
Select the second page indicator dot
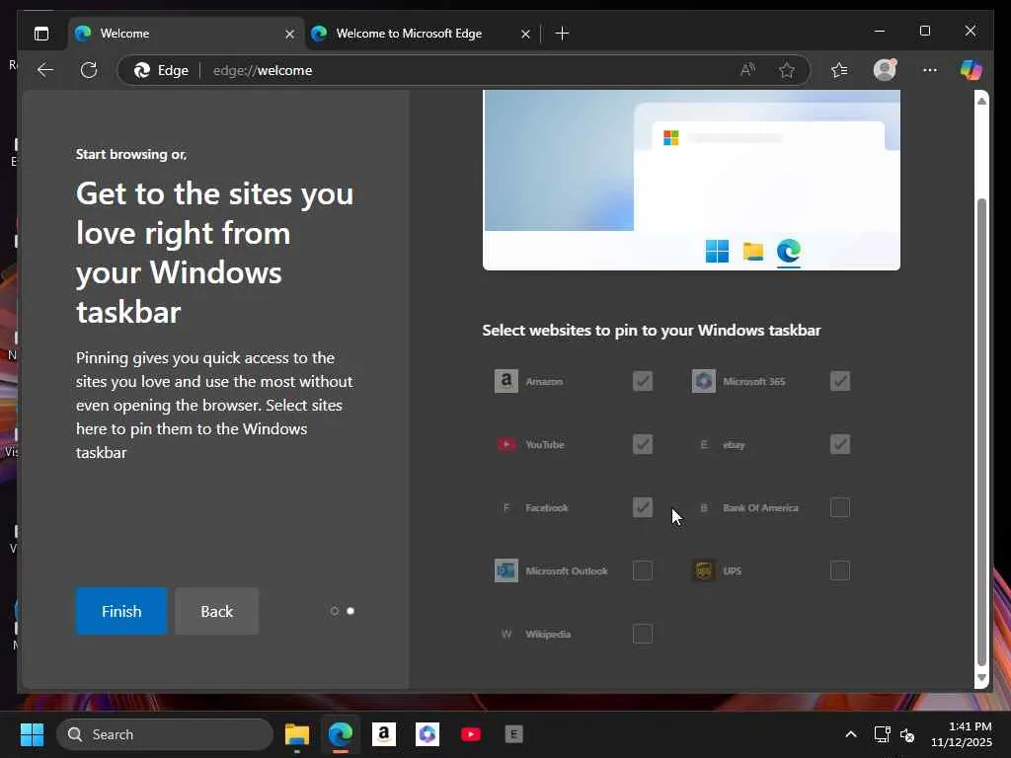pos(350,611)
